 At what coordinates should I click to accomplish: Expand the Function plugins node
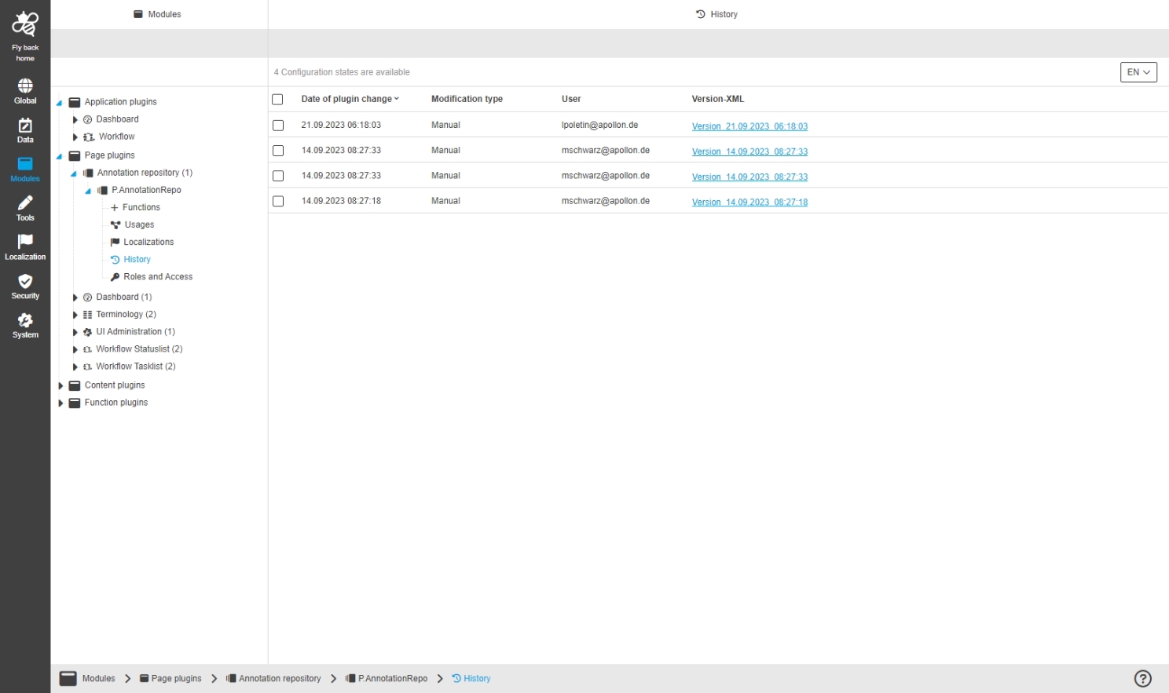pyautogui.click(x=60, y=403)
